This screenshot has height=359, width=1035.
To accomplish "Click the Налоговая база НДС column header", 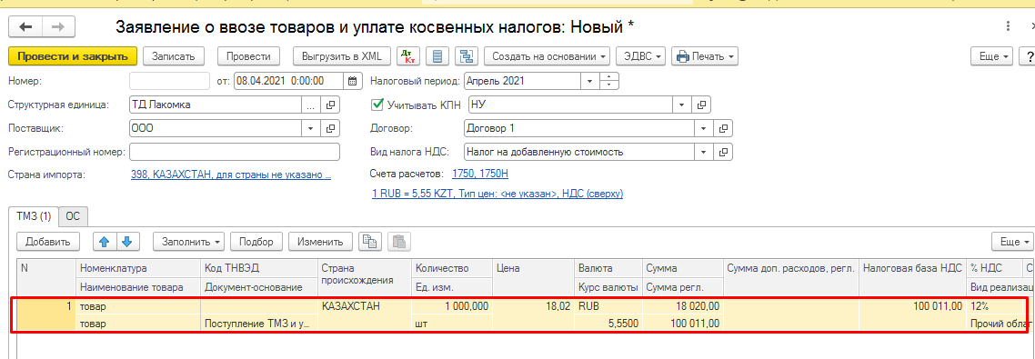I will [x=912, y=269].
